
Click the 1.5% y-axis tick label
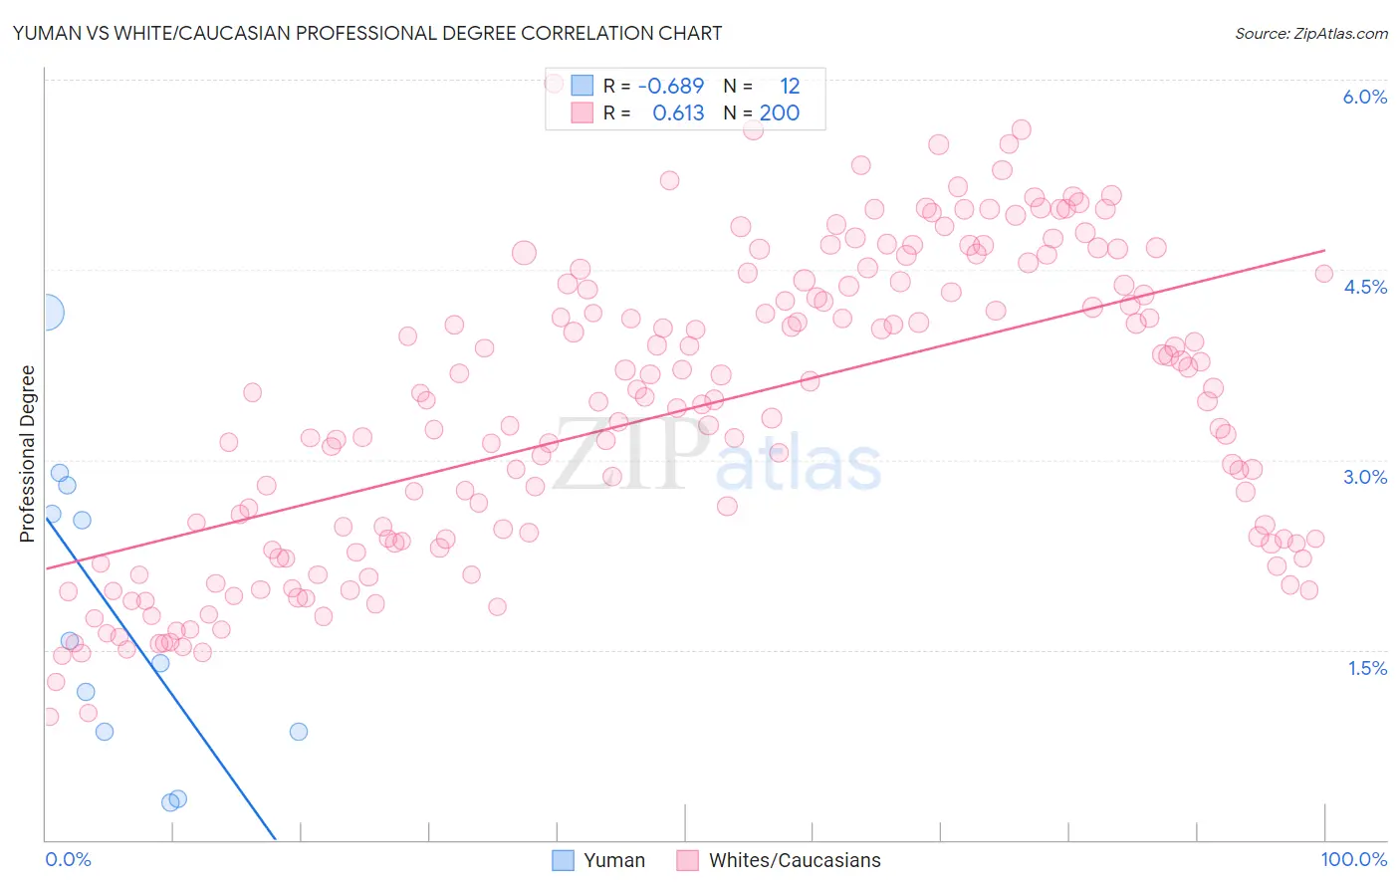(x=1367, y=668)
